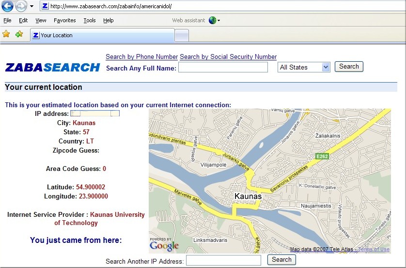Click the latitude value 54.900002
Screen dimensions: 406x268
91,187
